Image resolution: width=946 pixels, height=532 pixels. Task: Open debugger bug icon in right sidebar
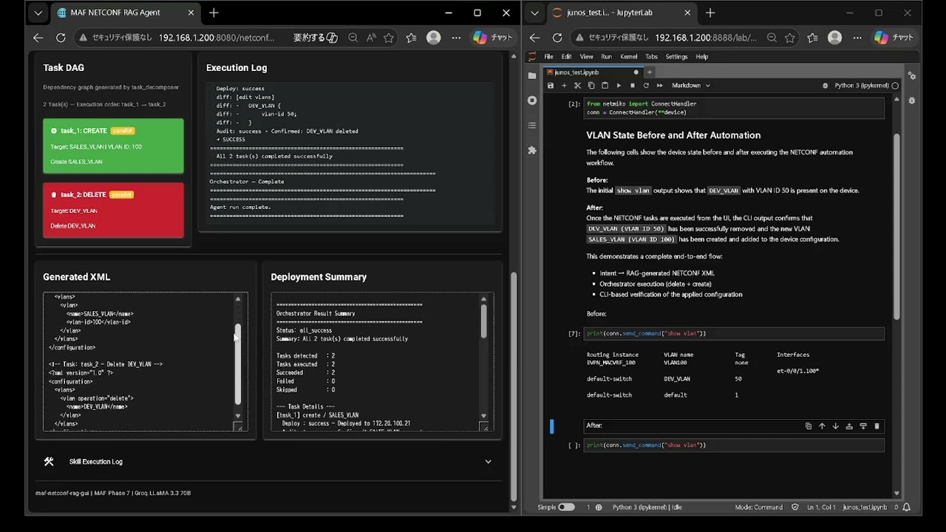(x=912, y=100)
